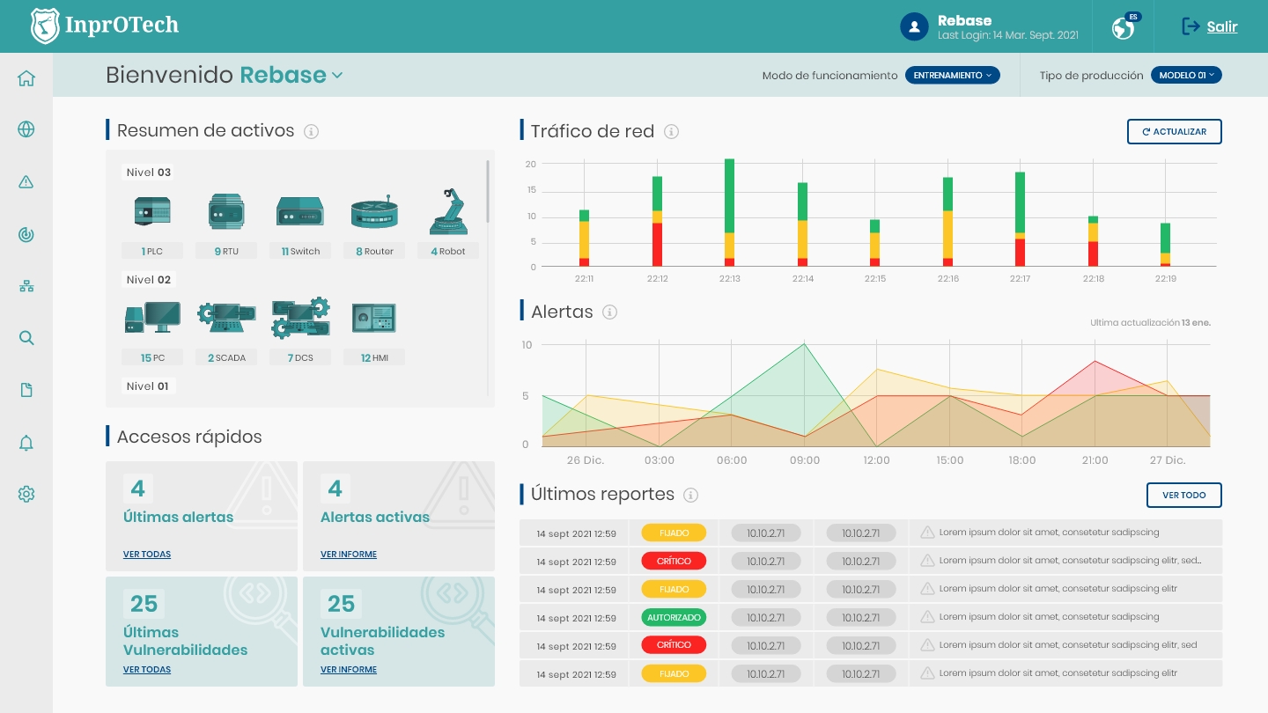Screen dimensions: 1268x713
Task: Select the radar scan sidebar icon
Action: [x=26, y=234]
